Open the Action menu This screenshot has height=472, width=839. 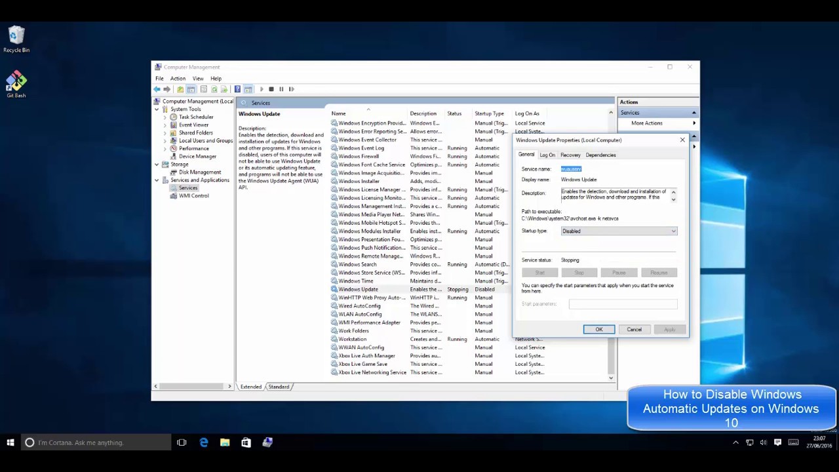(x=178, y=79)
